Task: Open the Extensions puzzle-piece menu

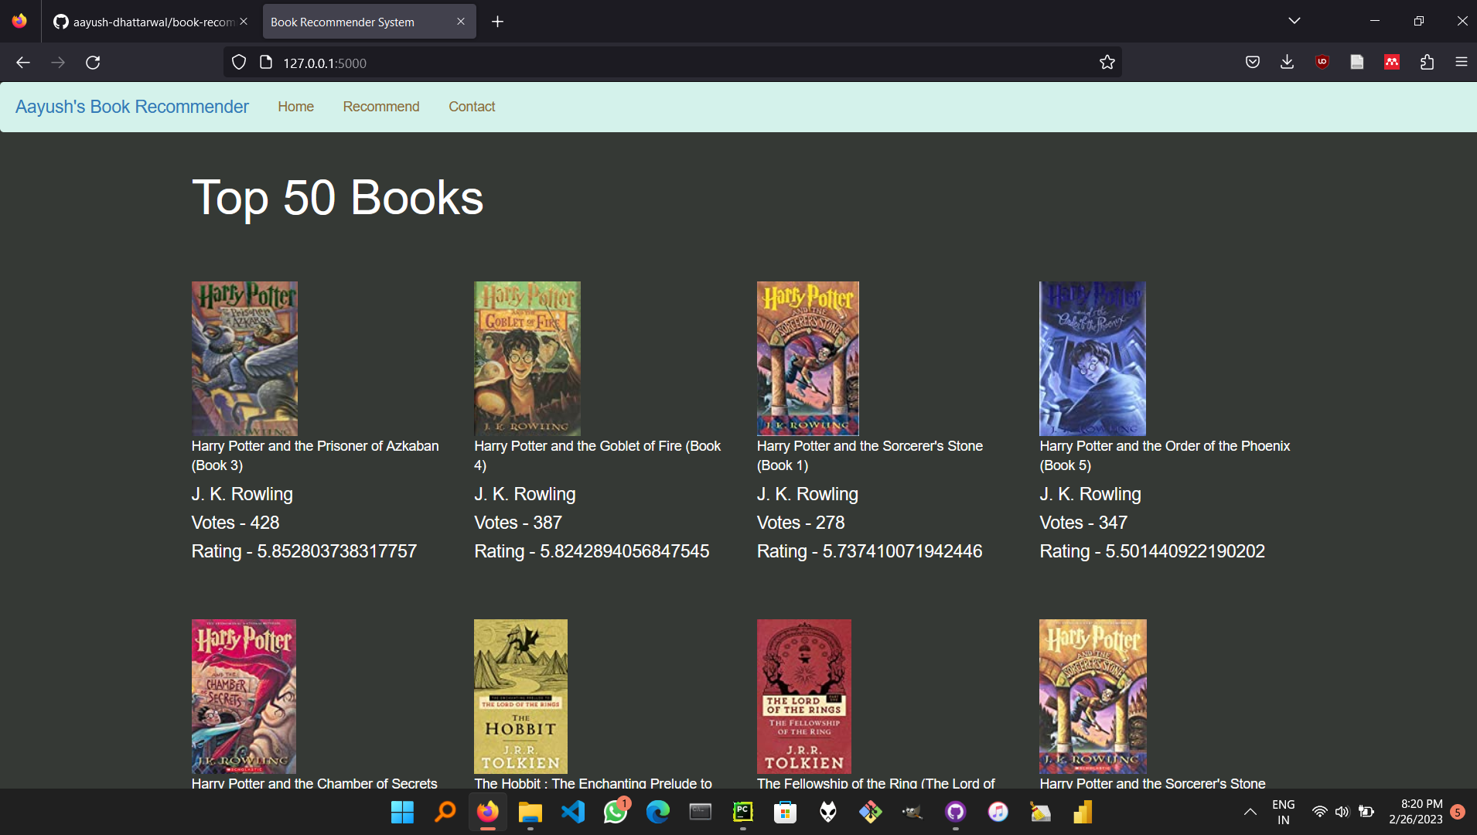Action: (1427, 62)
